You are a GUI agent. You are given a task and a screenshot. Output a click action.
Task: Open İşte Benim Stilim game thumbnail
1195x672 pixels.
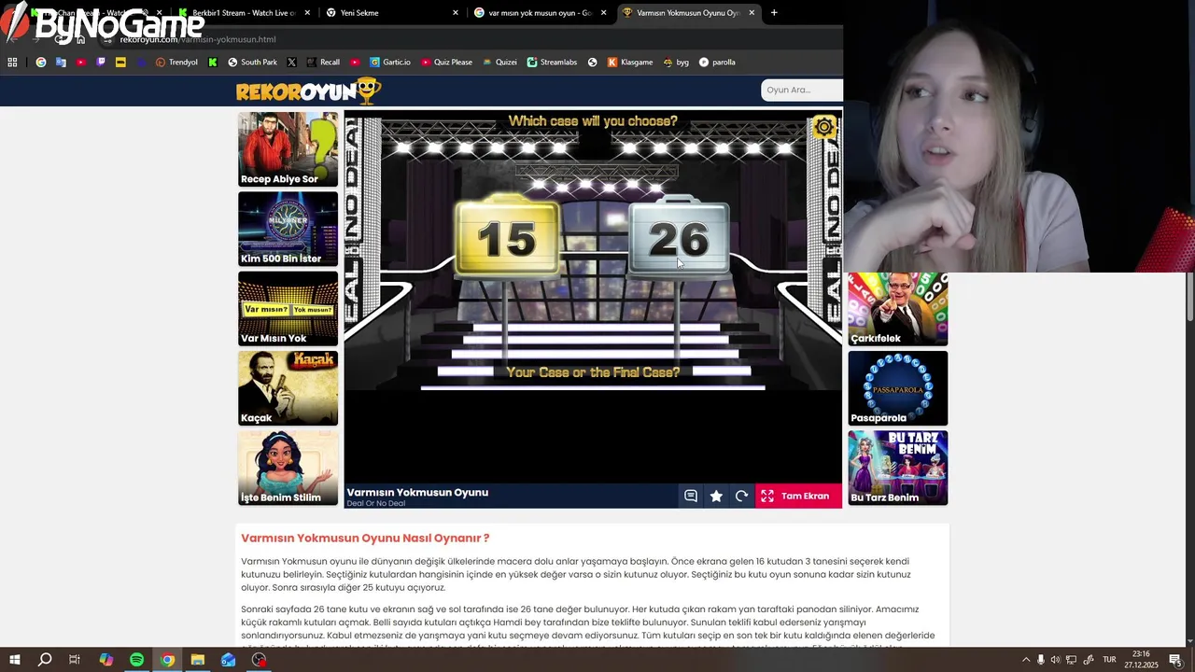[288, 468]
